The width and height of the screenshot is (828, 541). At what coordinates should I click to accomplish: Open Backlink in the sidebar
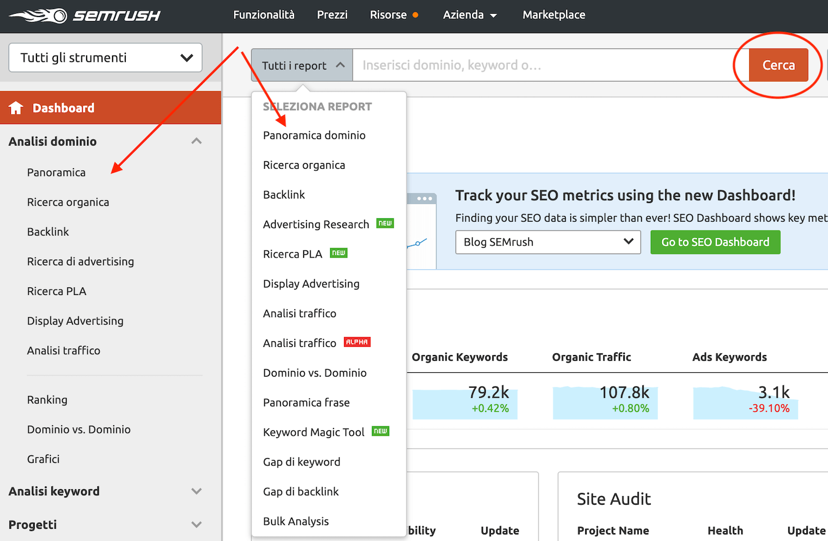point(48,232)
